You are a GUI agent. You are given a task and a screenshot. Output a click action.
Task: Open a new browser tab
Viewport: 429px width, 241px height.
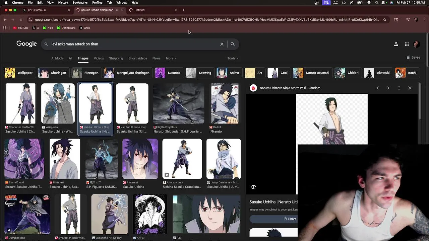pos(184,10)
